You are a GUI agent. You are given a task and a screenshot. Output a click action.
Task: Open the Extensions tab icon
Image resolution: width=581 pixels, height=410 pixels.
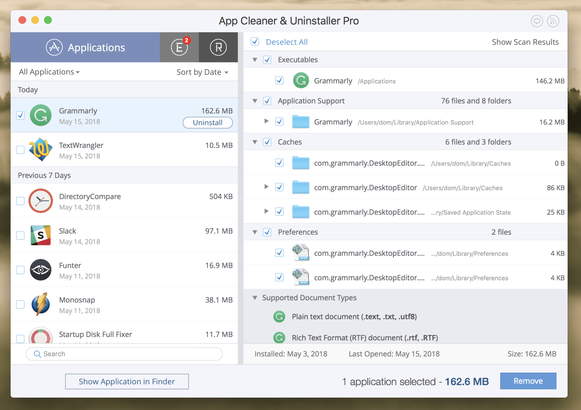pos(179,47)
